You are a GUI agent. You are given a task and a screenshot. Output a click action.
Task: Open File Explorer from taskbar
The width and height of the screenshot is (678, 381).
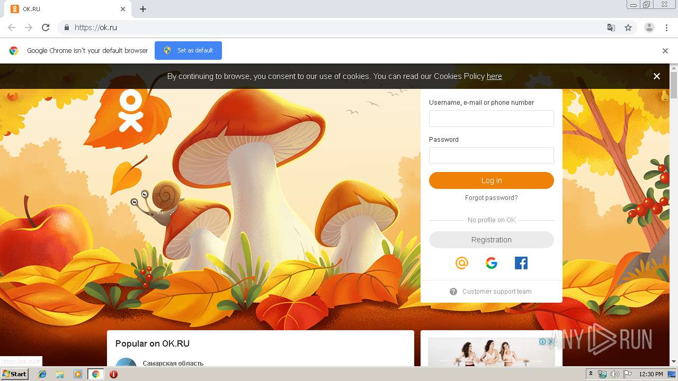coord(60,374)
